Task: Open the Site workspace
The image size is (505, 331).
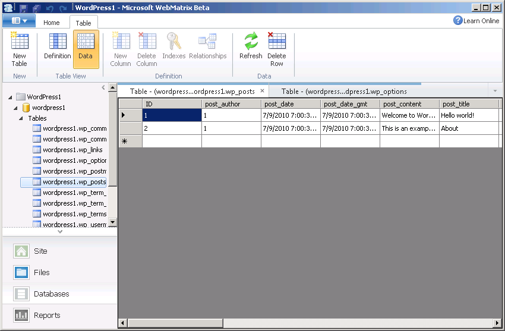Action: (x=60, y=251)
